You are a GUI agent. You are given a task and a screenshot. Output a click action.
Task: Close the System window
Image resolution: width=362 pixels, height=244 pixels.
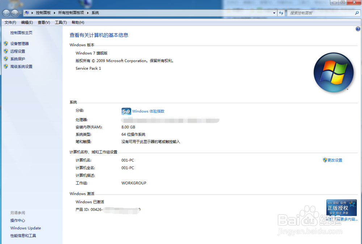click(x=354, y=2)
